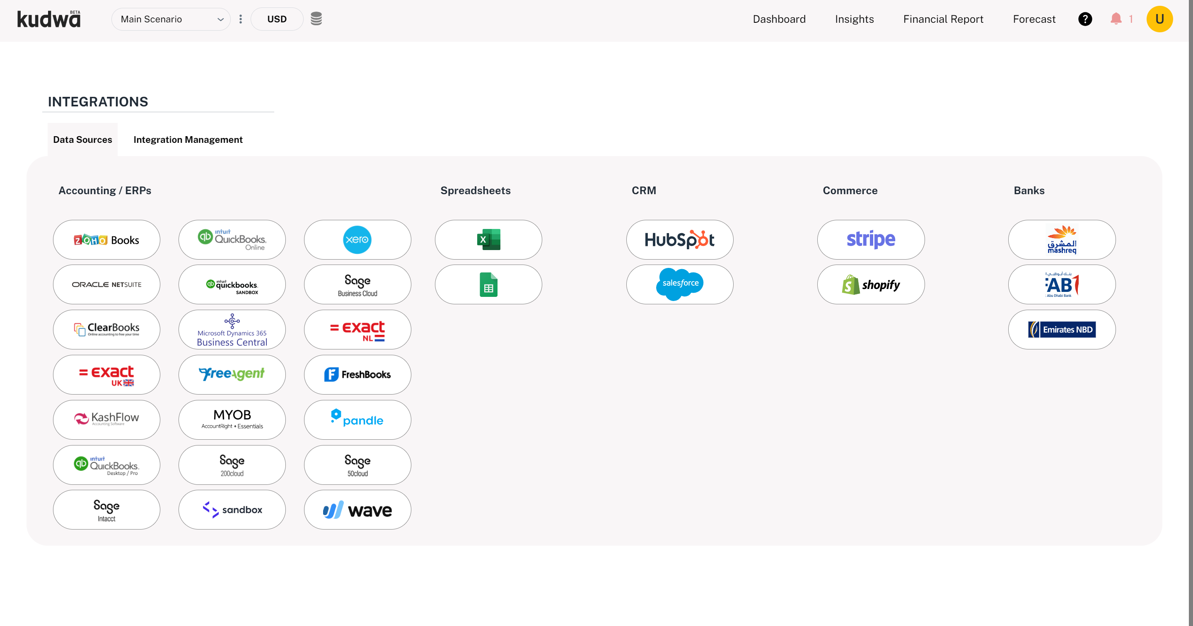
Task: Open the USD currency selector
Action: 276,19
